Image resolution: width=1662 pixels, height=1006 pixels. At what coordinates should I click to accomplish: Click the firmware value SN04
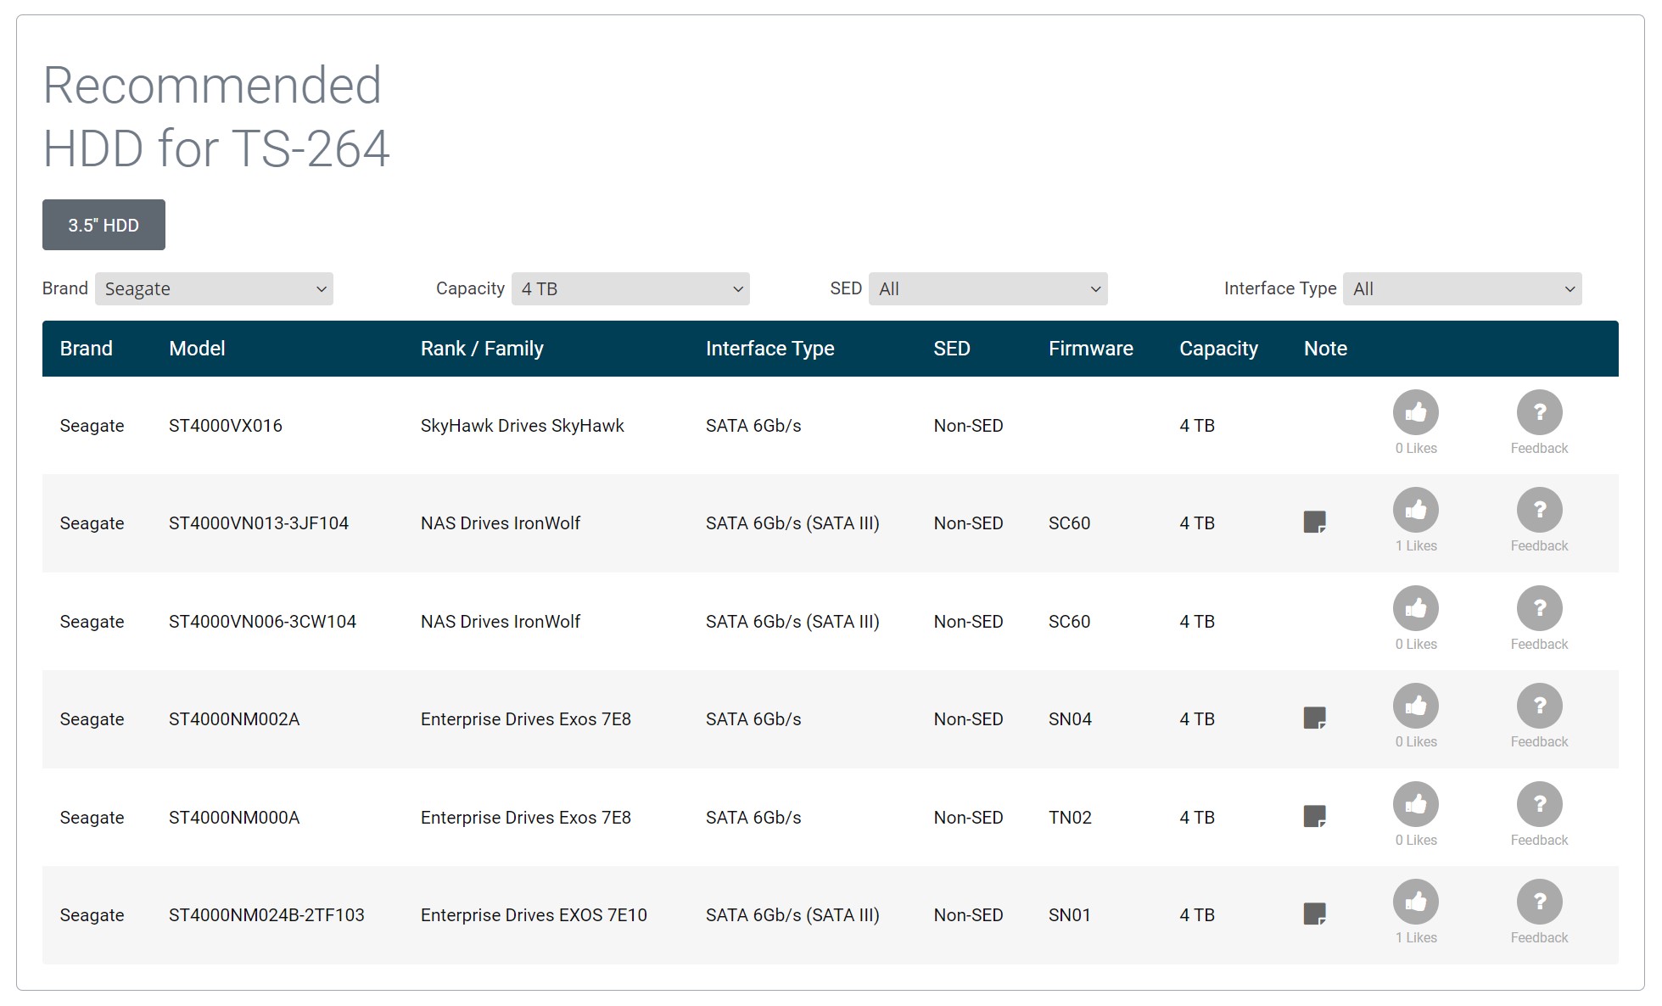point(1070,719)
